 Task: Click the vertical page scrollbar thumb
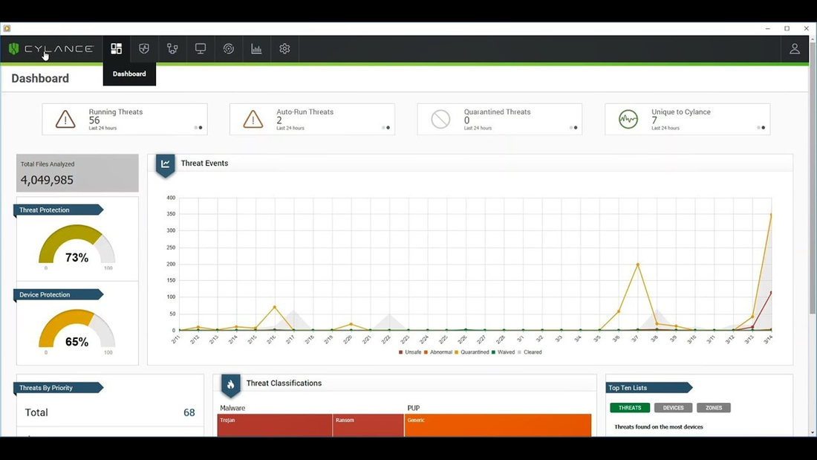pos(813,178)
